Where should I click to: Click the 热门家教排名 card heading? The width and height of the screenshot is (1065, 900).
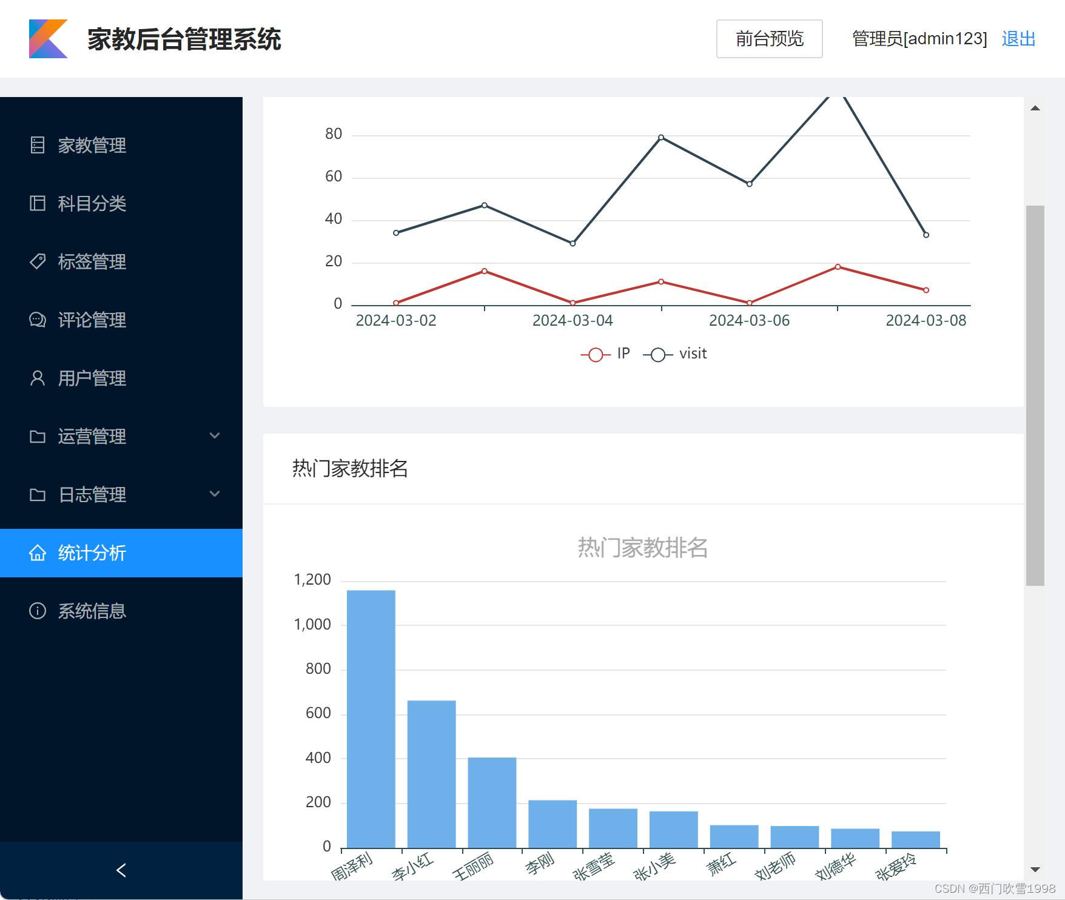pyautogui.click(x=350, y=468)
